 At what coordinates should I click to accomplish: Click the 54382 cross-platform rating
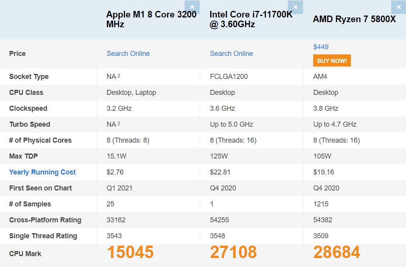point(322,220)
